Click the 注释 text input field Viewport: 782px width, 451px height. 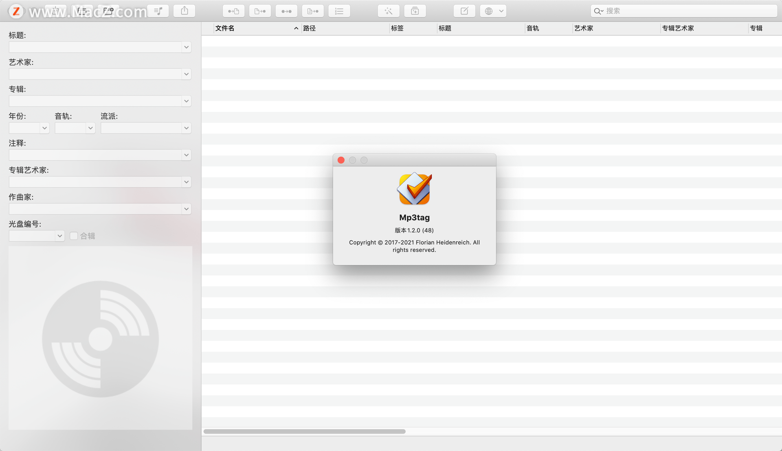point(95,155)
